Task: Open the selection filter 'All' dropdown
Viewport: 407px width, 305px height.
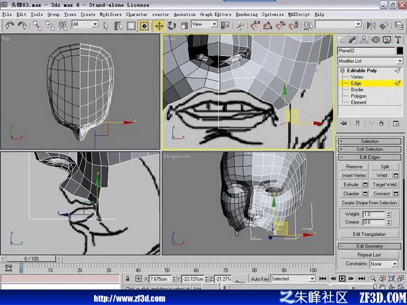Action: [x=95, y=24]
